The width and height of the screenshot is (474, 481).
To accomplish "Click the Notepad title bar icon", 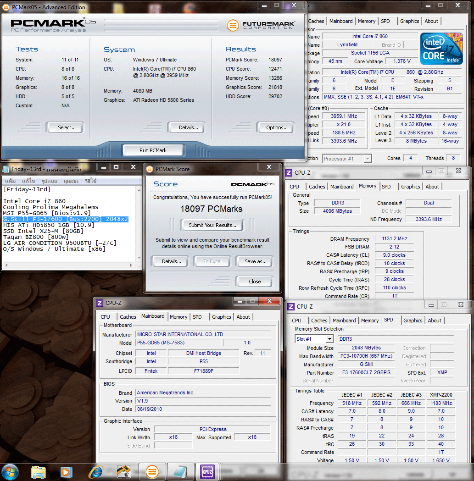I will (6, 169).
